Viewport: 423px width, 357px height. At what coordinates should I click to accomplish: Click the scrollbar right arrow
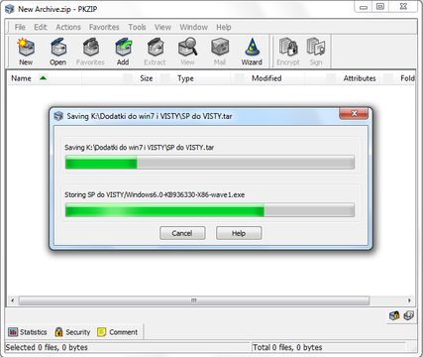pos(409,300)
